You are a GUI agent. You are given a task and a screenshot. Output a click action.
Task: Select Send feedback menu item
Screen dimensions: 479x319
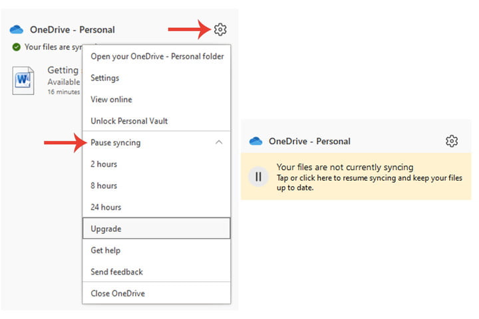[116, 272]
